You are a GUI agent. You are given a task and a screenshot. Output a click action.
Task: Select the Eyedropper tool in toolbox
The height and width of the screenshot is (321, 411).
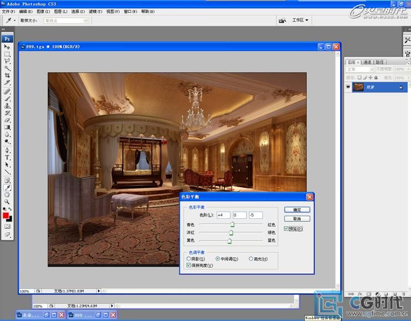7,187
